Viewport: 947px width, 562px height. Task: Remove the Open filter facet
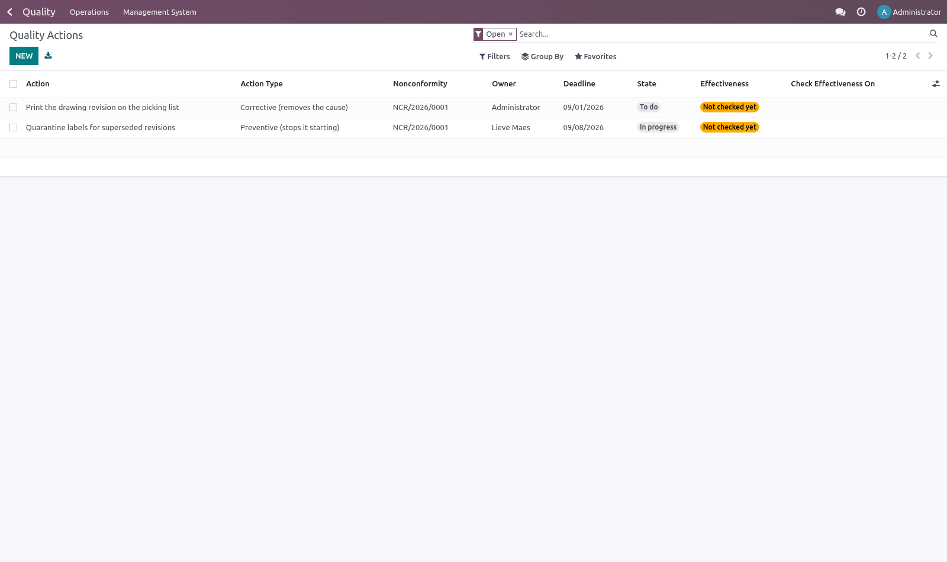coord(510,34)
